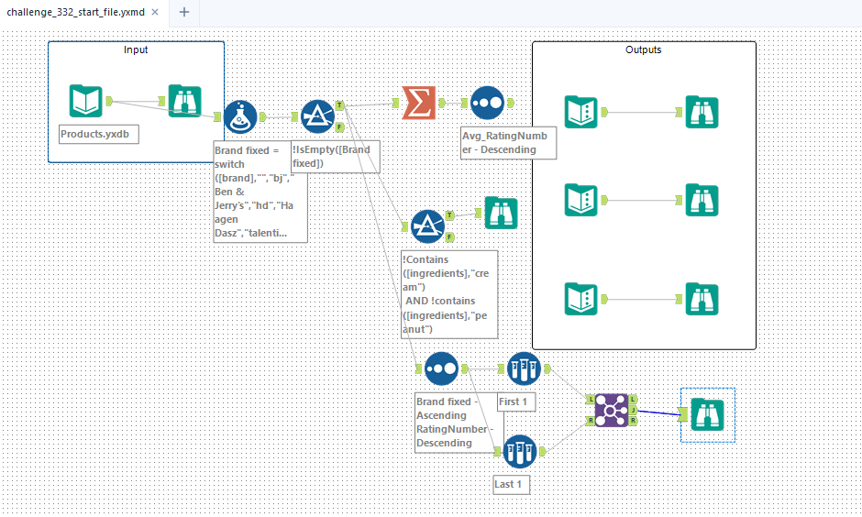
Task: Click the T output anchor of the IsEmpty filter
Action: (339, 105)
